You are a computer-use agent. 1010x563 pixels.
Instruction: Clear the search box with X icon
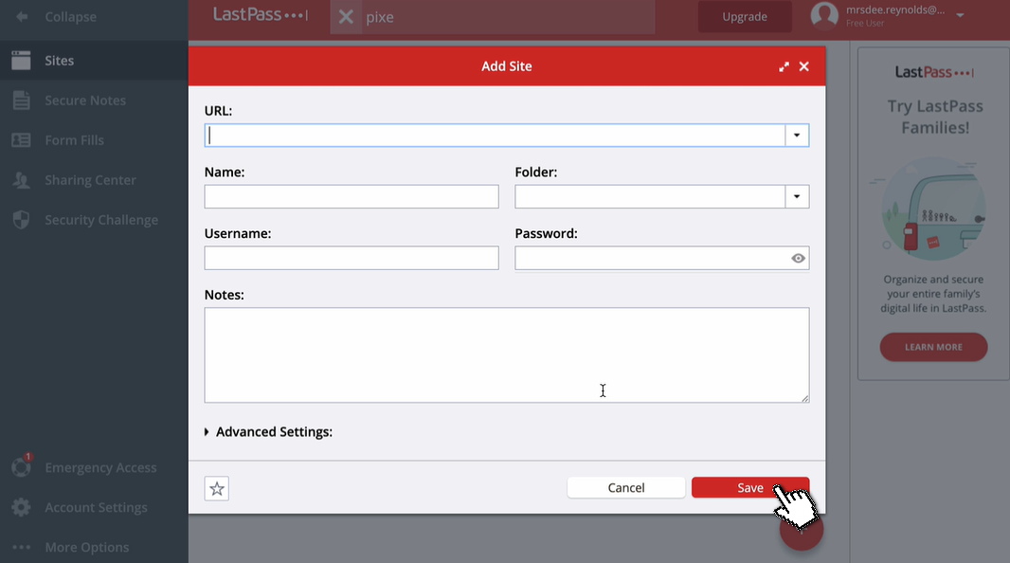click(346, 17)
